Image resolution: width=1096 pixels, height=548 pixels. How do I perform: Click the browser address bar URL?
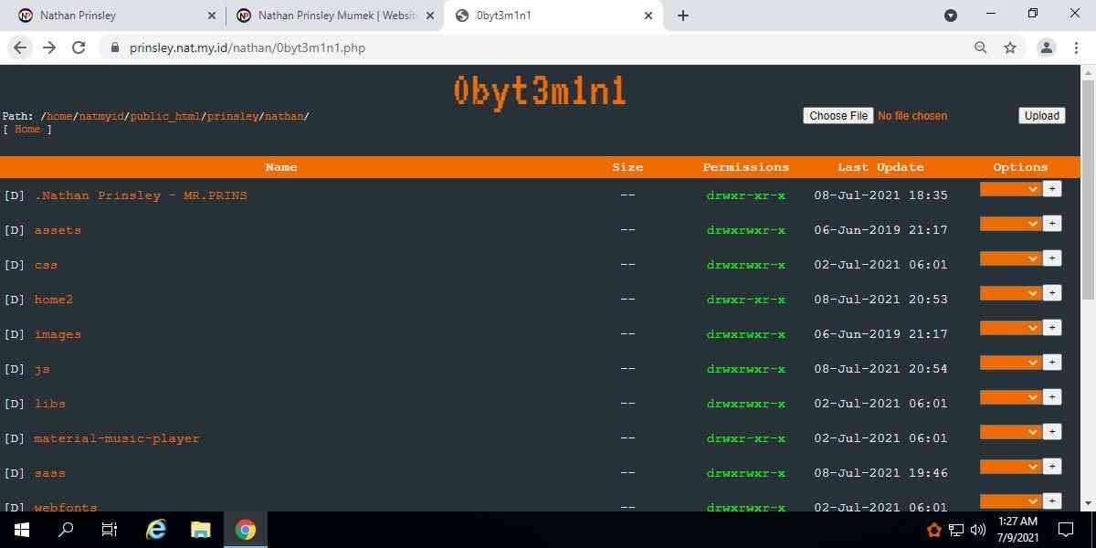[248, 47]
